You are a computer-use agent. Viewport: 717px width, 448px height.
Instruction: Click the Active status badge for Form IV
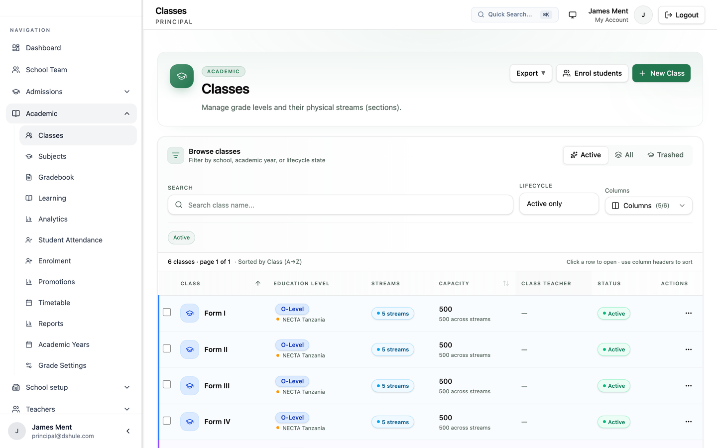(614, 422)
